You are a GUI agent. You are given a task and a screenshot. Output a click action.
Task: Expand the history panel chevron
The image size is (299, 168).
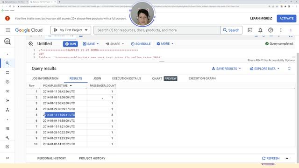287,158
